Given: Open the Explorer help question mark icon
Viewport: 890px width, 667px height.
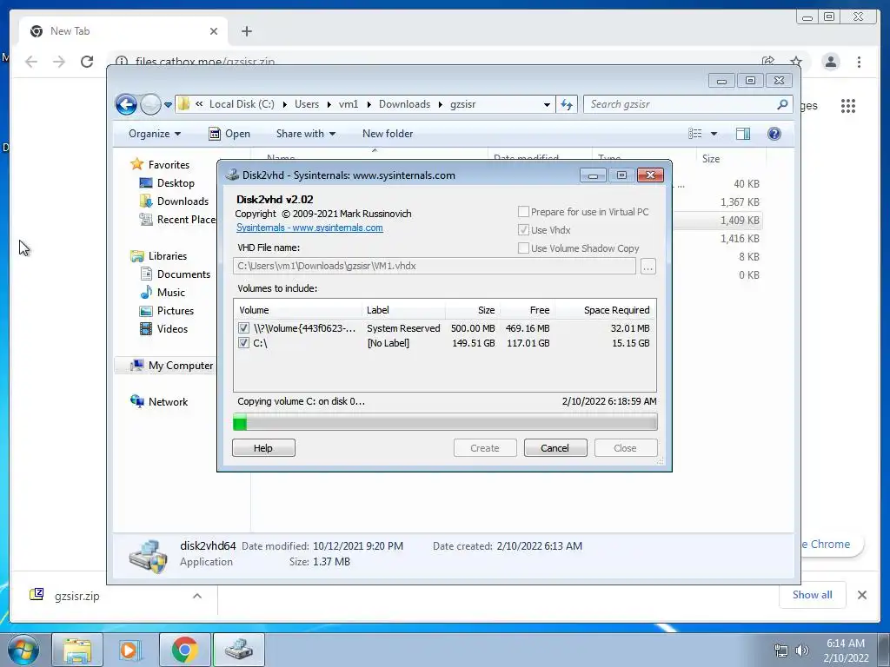Looking at the screenshot, I should pyautogui.click(x=774, y=133).
